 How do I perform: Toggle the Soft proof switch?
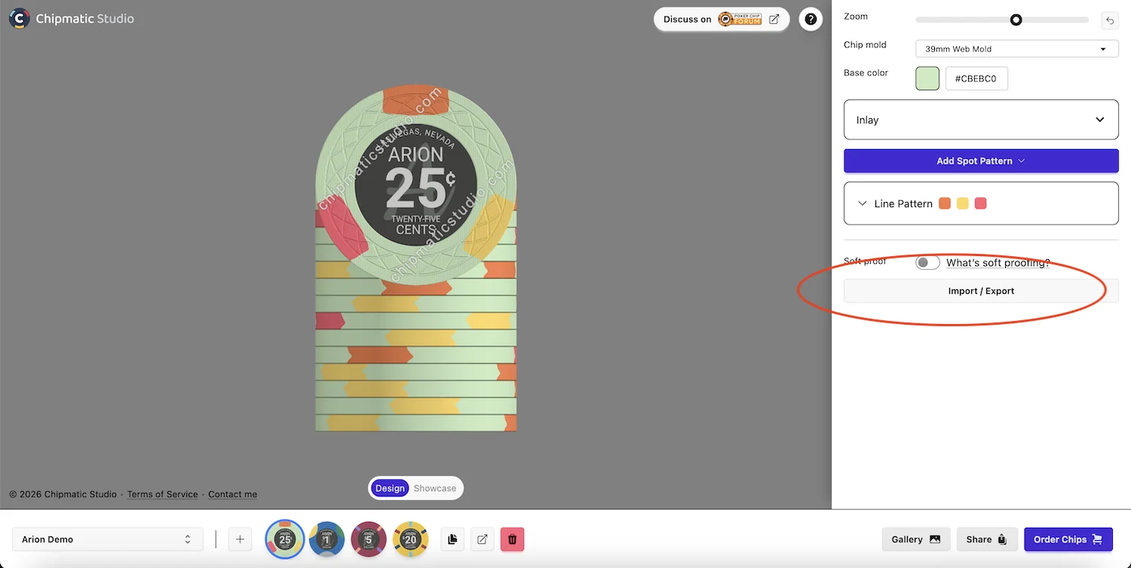(x=927, y=262)
